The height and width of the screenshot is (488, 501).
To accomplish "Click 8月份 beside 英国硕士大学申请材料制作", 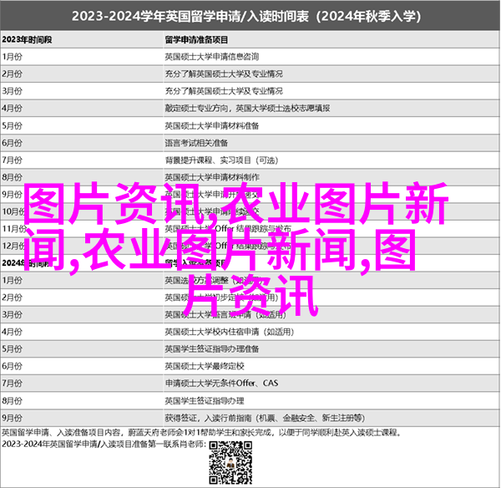I will coord(13,177).
